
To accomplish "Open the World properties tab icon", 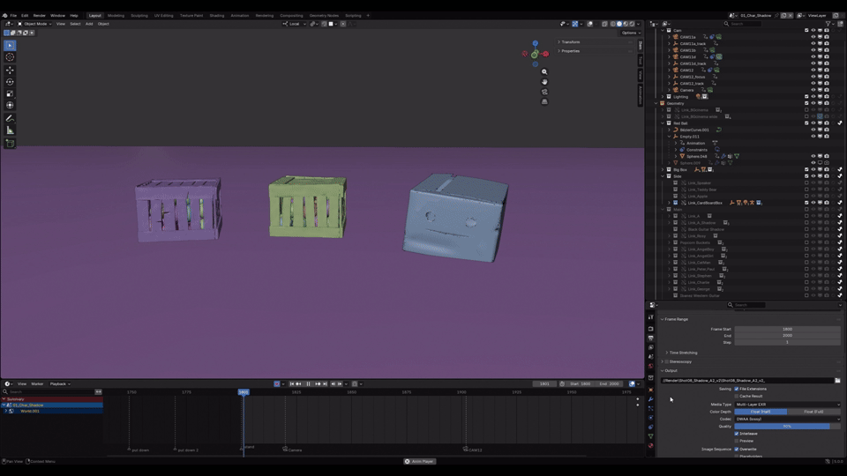I will coord(651,366).
